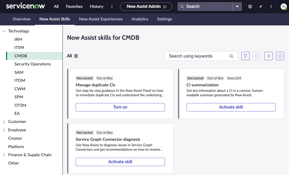Switch to the Overview tab
This screenshot has height=175, width=289.
coord(22,19)
